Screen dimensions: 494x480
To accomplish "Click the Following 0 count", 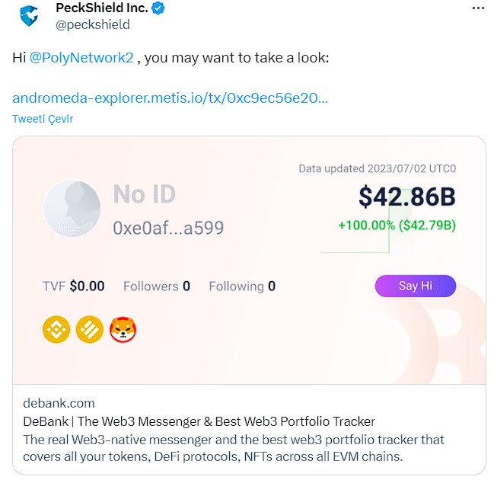I will 242,286.
